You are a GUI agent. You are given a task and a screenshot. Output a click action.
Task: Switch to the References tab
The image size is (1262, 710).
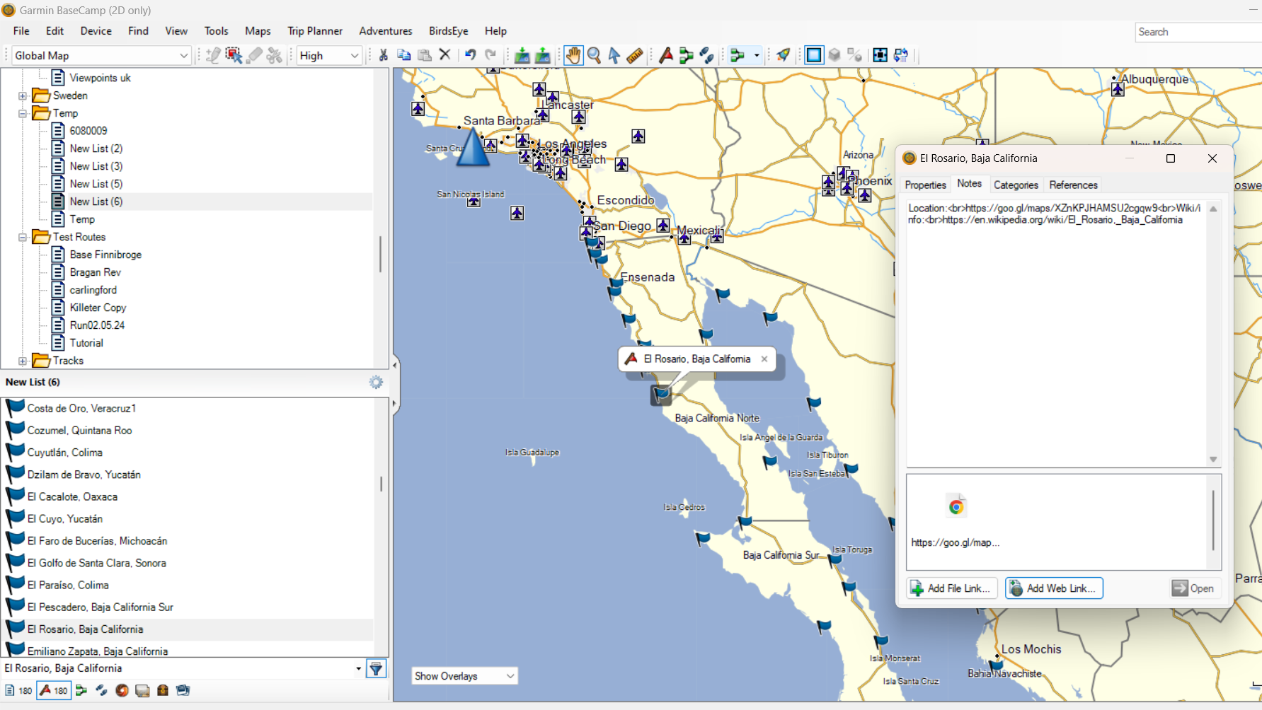(1073, 185)
